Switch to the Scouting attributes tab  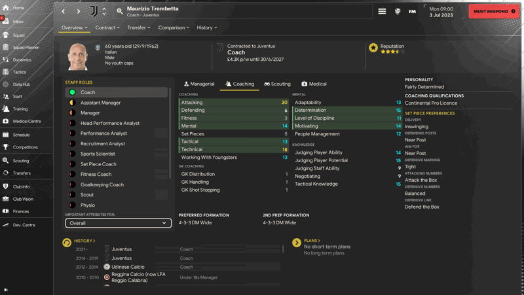click(277, 84)
